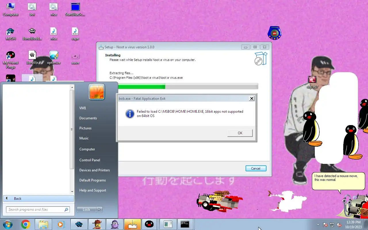This screenshot has height=230, width=368.
Task: Switch to the Pingu taskbar app
Action: (149, 224)
